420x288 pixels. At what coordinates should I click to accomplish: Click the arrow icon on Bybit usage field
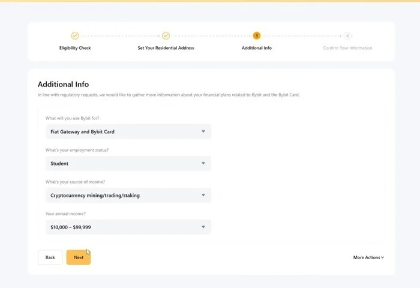203,131
